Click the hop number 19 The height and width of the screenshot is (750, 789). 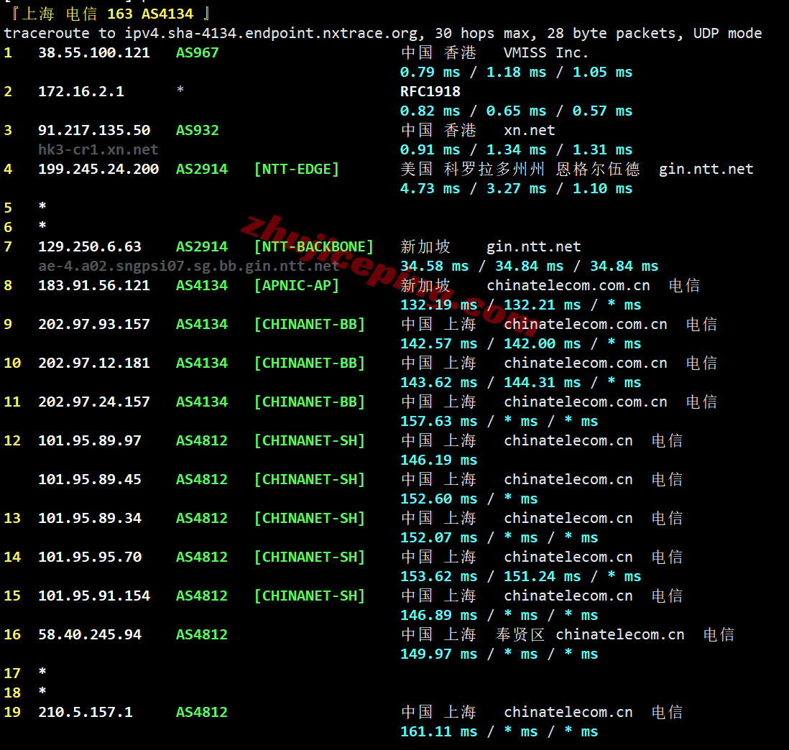click(12, 712)
